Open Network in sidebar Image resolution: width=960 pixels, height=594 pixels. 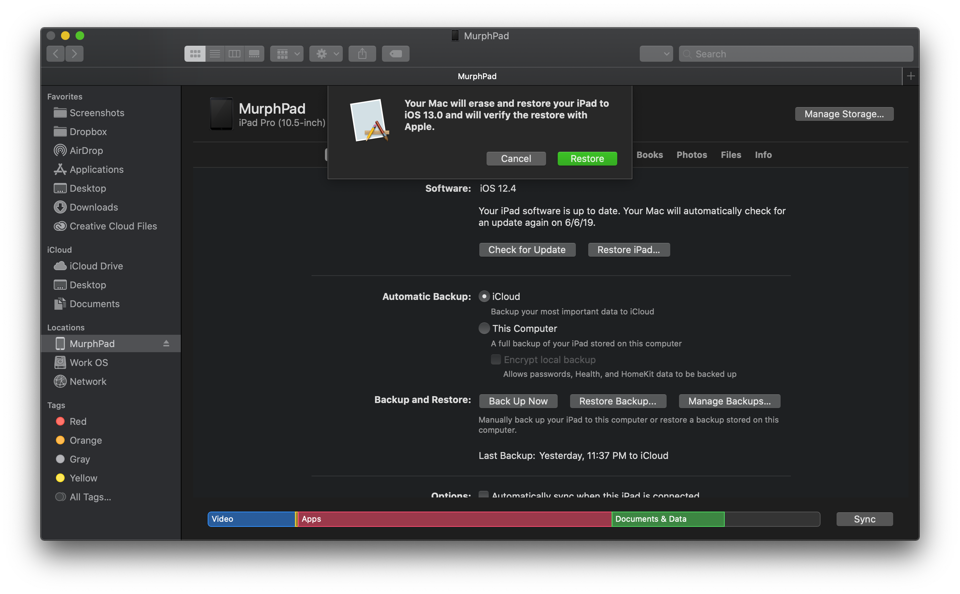coord(111,382)
